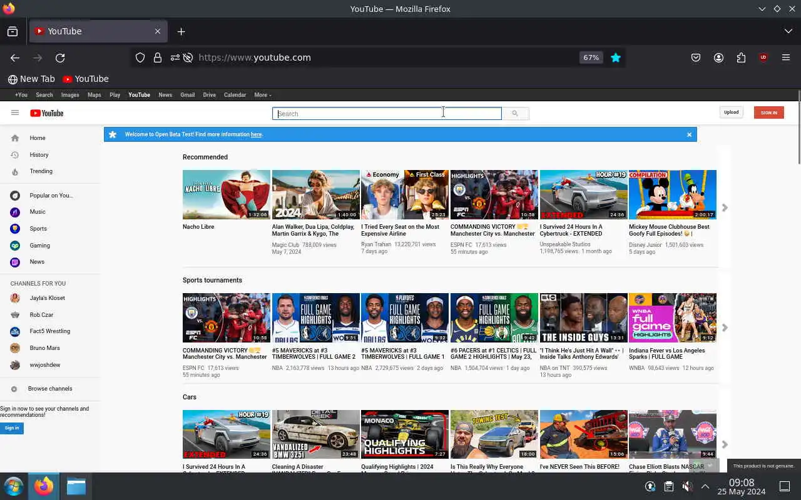Click the star icon in beta banner
Viewport: 801px width, 500px height.
113,134
